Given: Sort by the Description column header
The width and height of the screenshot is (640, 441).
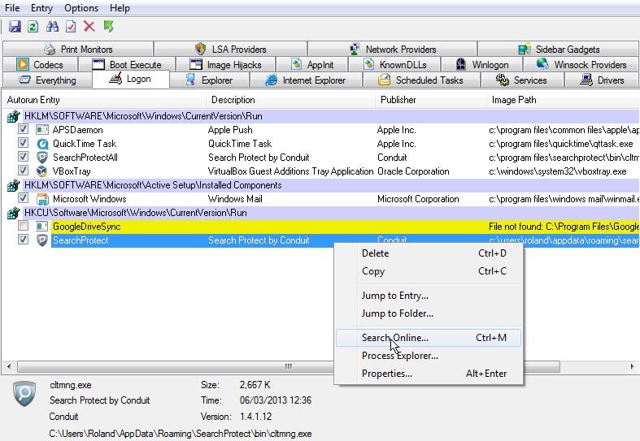Looking at the screenshot, I should pos(291,100).
